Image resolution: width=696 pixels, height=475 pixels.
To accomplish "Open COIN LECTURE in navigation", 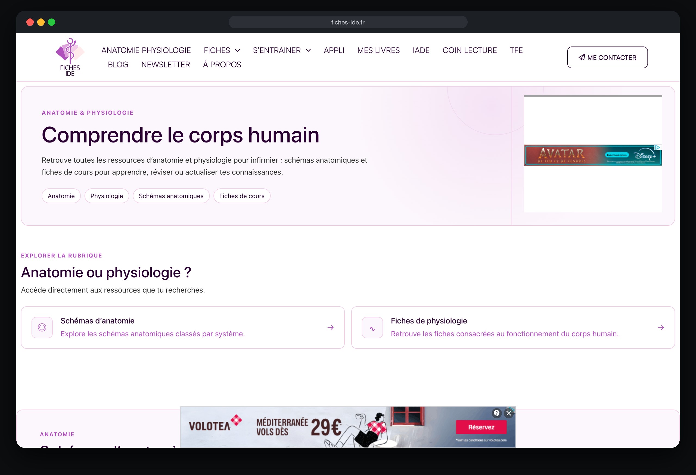I will click(x=470, y=50).
